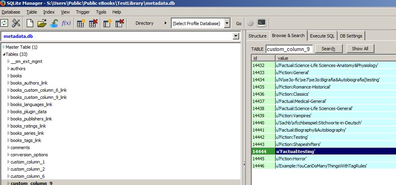Viewport: 396px width, 185px height.
Task: Select the books_publishers_link table
Action: pyautogui.click(x=31, y=119)
